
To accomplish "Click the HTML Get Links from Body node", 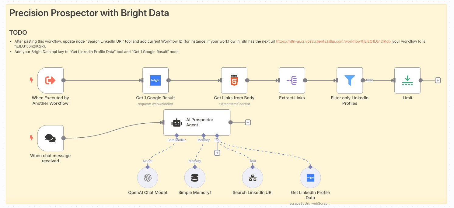I will click(x=234, y=80).
